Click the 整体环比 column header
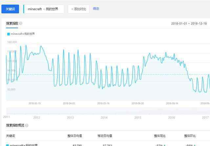 [190, 136]
